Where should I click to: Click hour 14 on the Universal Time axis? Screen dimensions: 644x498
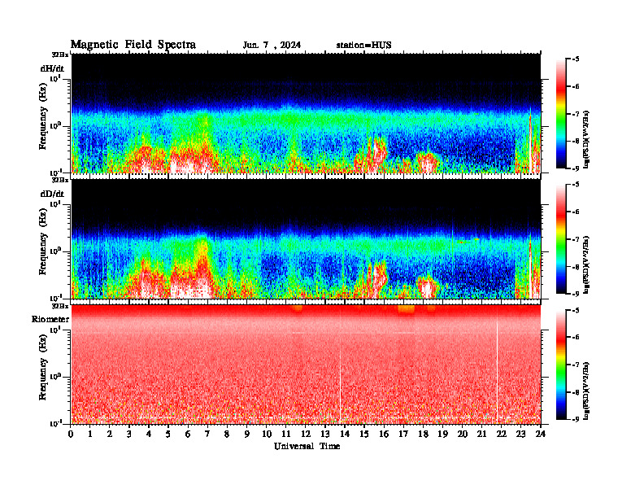pos(345,435)
